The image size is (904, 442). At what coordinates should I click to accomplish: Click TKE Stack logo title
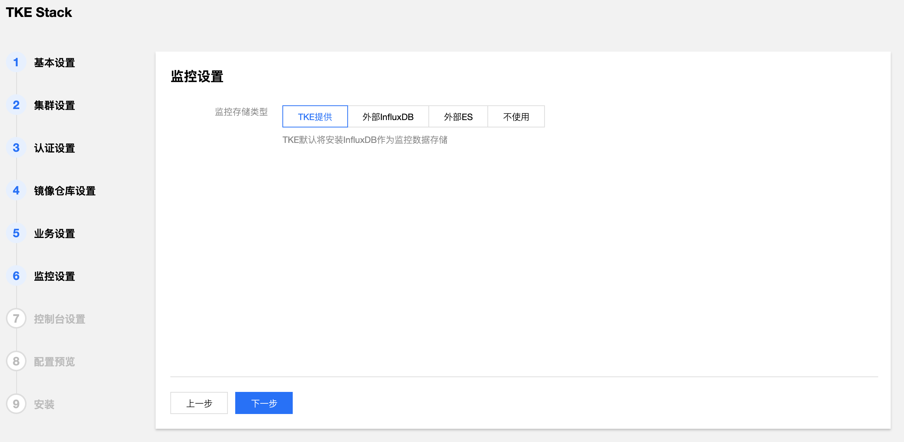tap(39, 13)
